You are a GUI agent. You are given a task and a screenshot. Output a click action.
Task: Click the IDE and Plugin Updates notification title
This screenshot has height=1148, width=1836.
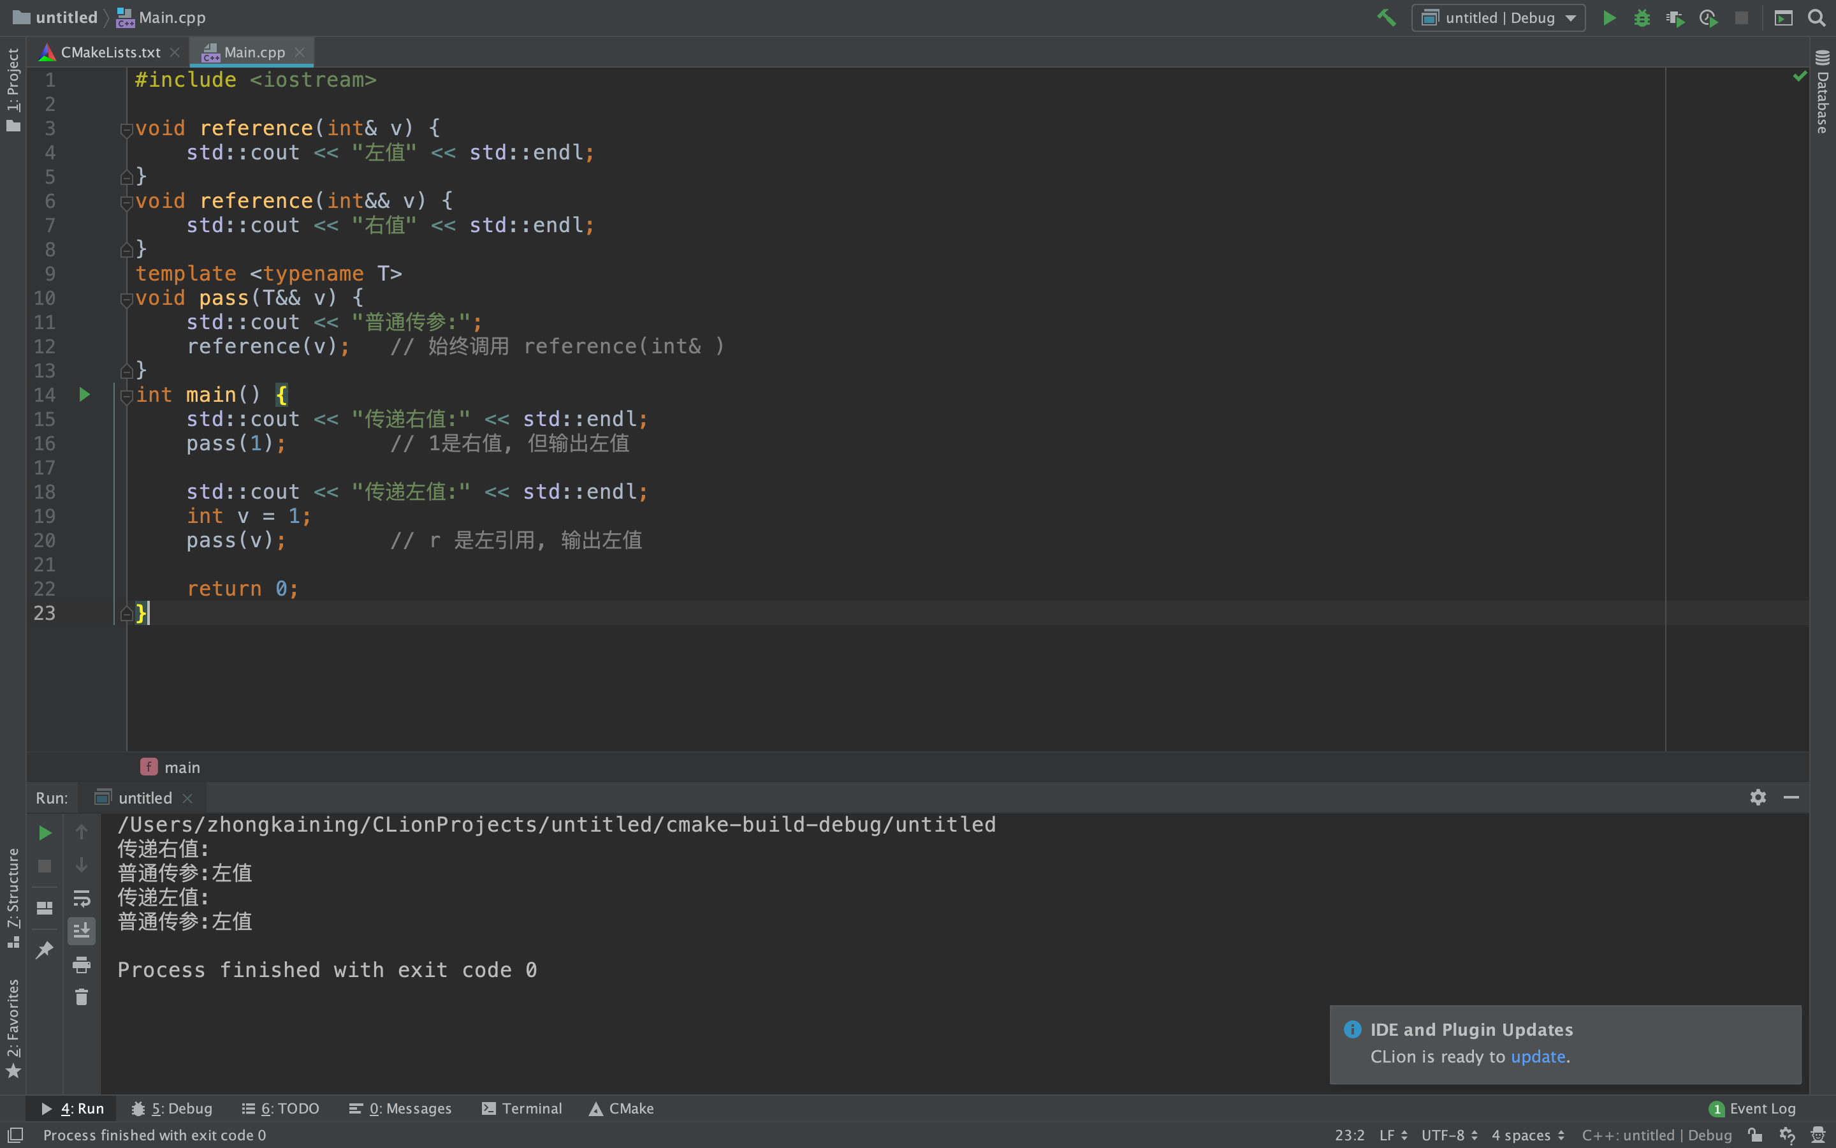tap(1471, 1029)
